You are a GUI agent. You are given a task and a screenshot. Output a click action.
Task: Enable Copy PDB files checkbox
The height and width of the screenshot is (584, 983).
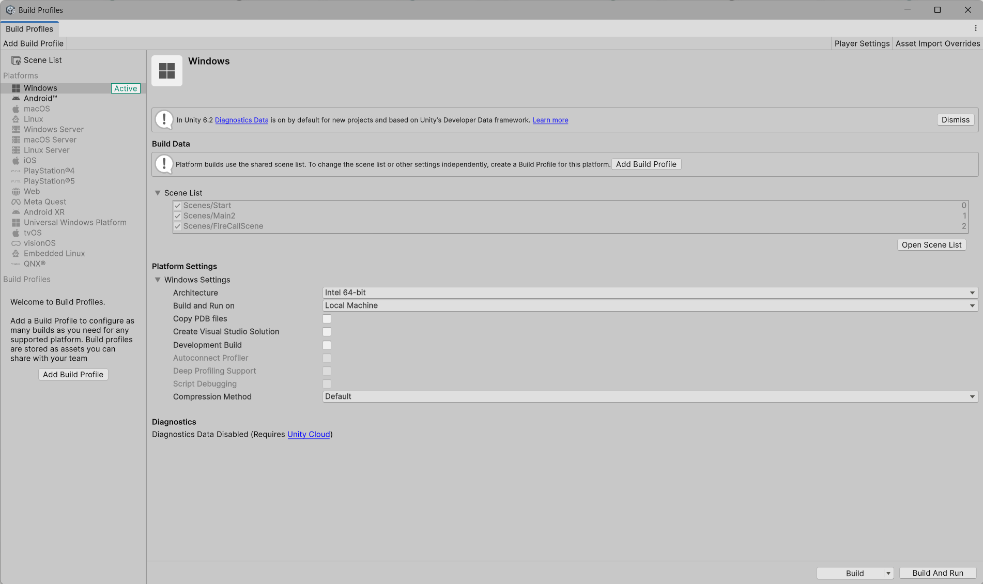[327, 319]
